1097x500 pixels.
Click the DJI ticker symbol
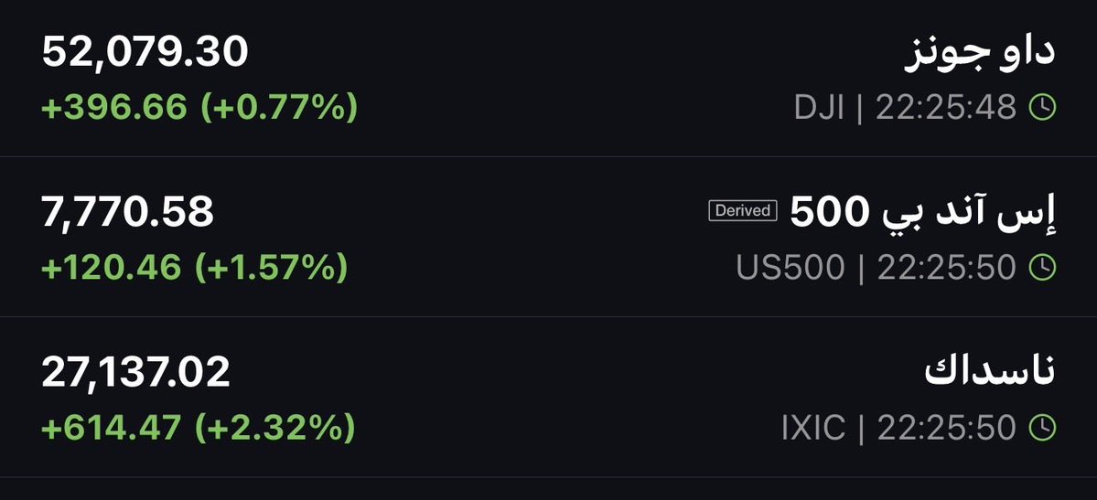[819, 109]
